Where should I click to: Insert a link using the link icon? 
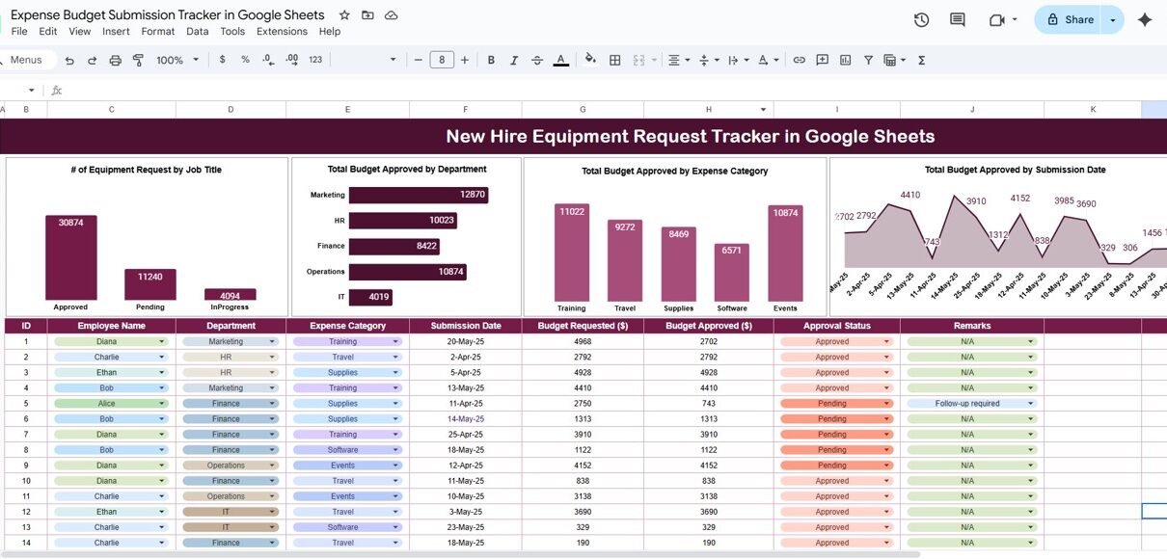[799, 60]
